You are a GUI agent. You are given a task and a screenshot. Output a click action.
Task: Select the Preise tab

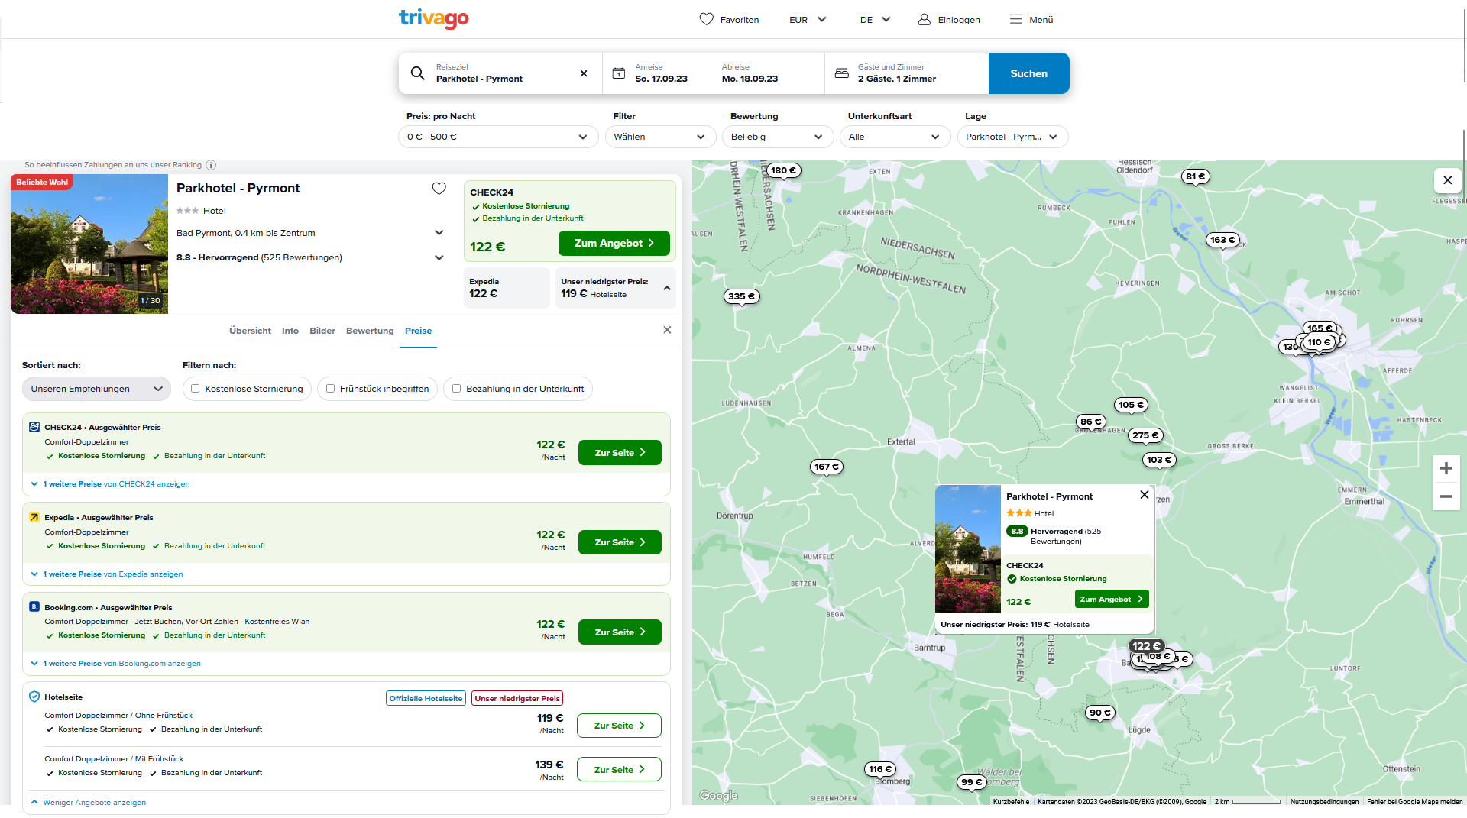point(418,331)
